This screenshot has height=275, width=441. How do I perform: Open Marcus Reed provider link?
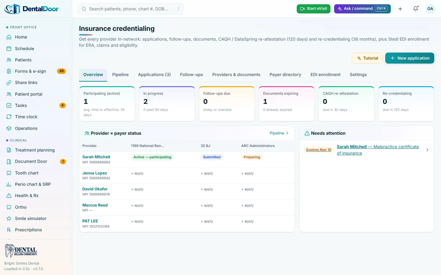[x=95, y=205]
